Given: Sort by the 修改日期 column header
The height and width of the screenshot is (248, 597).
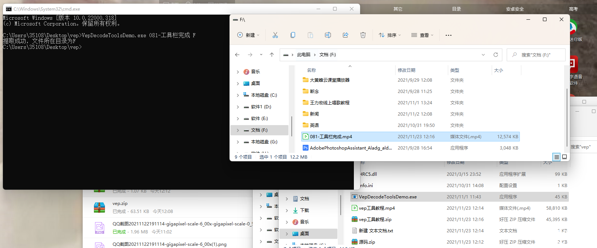Looking at the screenshot, I should tap(407, 70).
